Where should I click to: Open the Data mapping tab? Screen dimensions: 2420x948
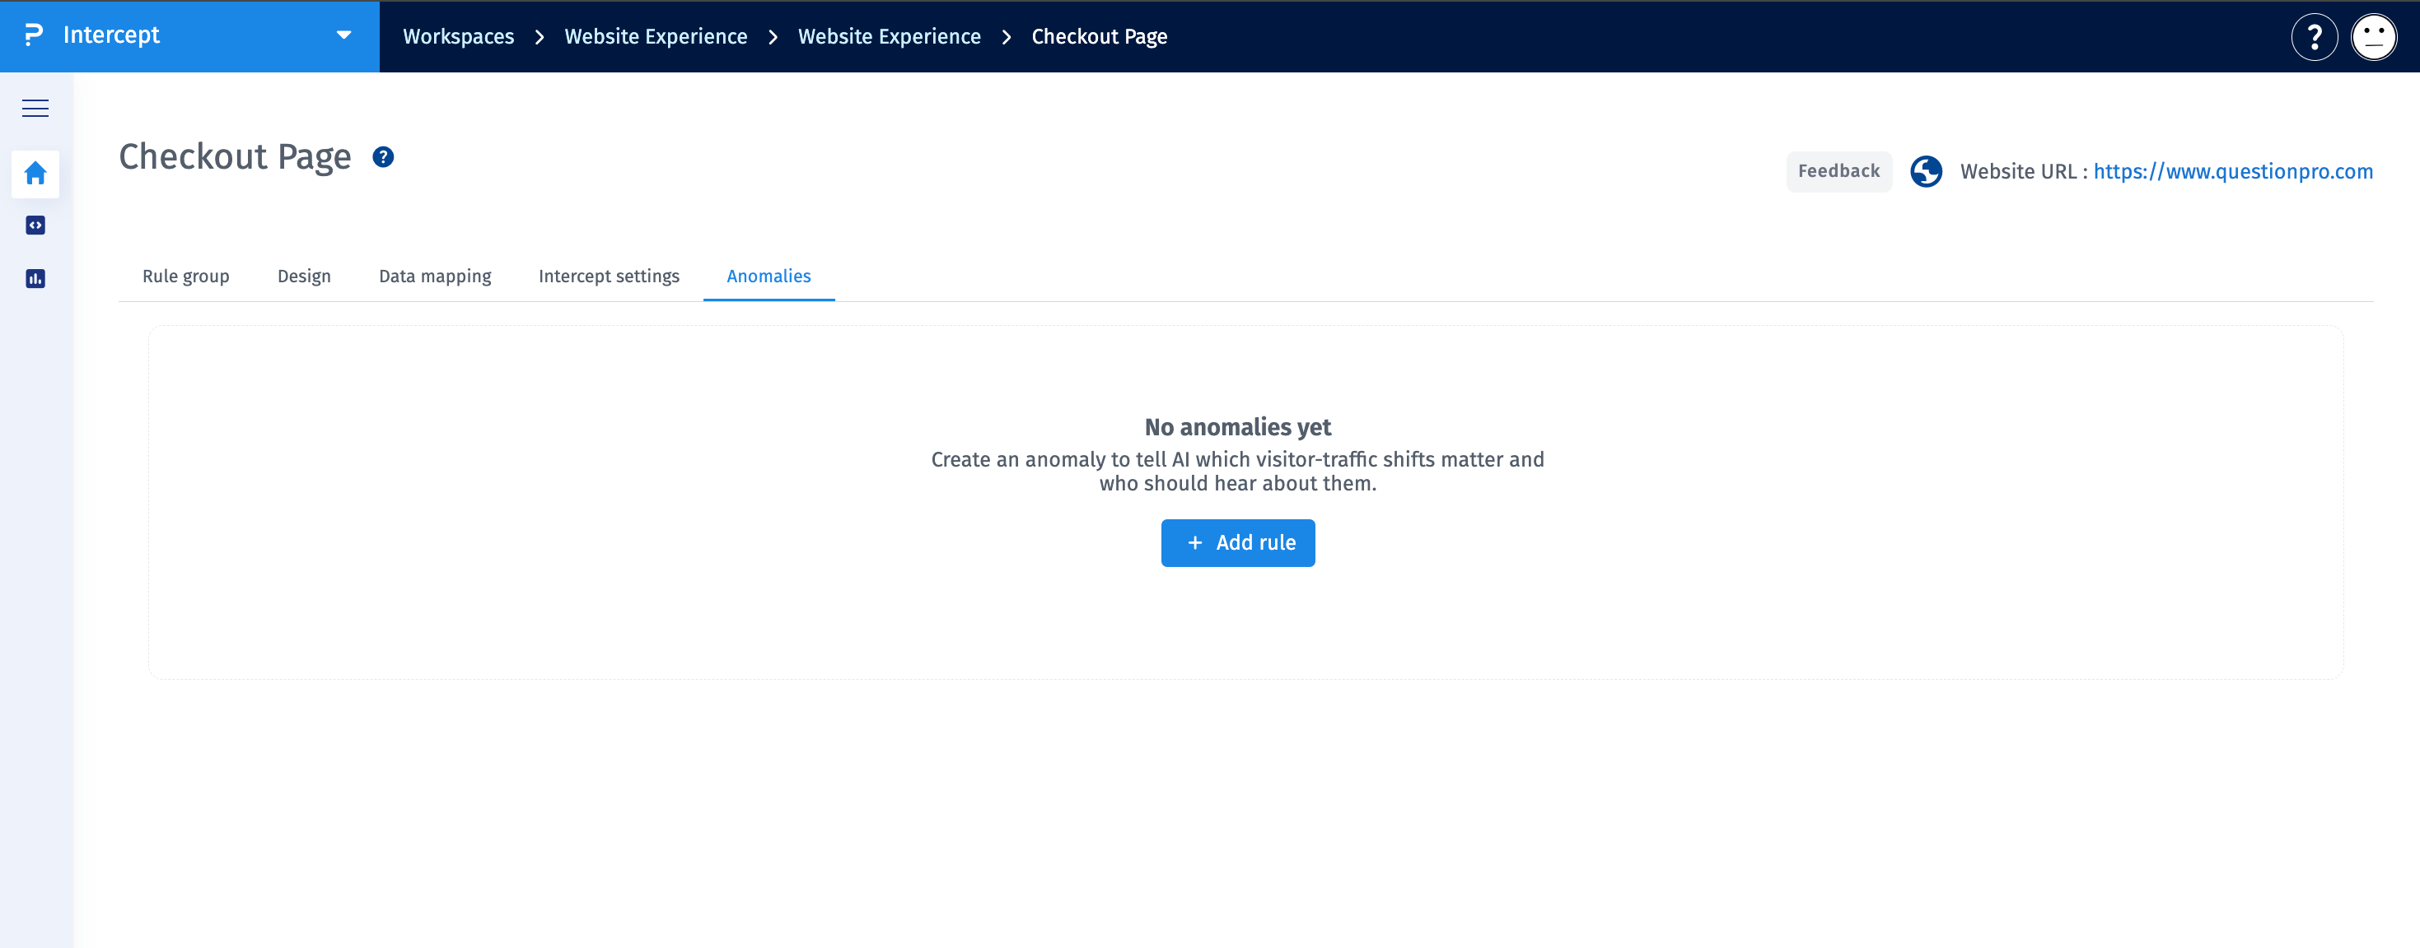pos(435,276)
